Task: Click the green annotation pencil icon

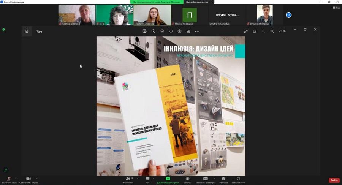Action: pyautogui.click(x=6, y=170)
